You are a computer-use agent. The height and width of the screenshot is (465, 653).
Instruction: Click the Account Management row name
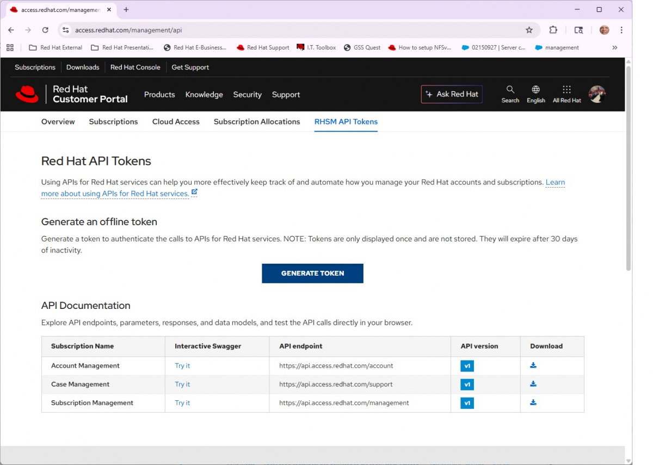(85, 365)
